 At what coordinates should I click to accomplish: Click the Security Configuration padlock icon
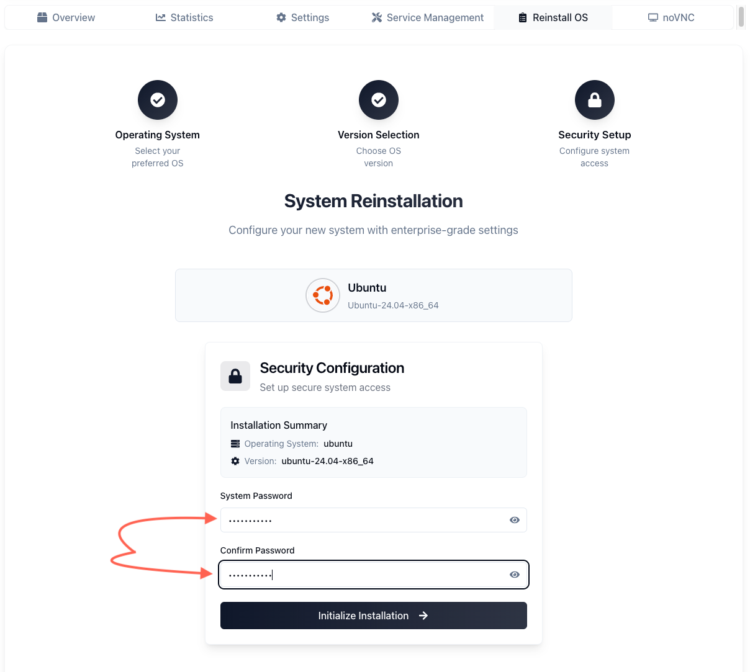[235, 376]
